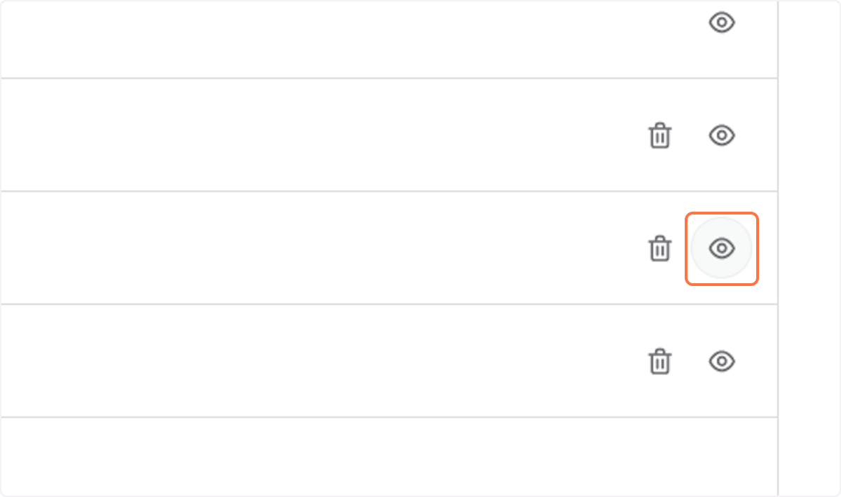This screenshot has width=841, height=497.
Task: Delete the fourth row via its trash icon
Action: pos(659,362)
